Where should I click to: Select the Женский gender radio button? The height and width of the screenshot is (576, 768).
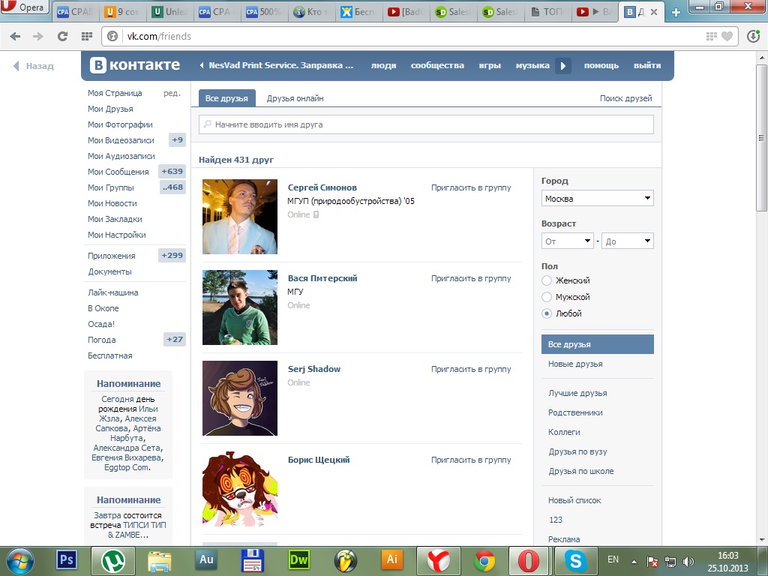click(547, 280)
